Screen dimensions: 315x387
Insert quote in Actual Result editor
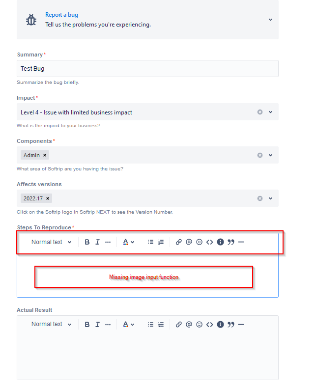coord(231,324)
